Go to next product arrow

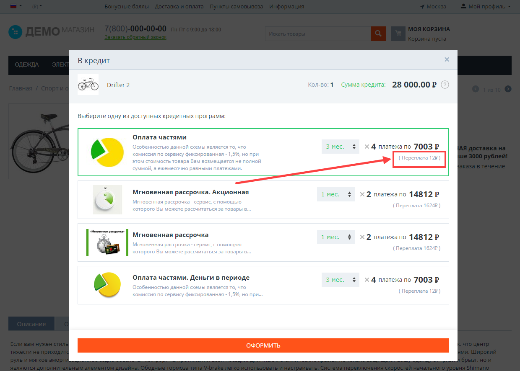508,89
